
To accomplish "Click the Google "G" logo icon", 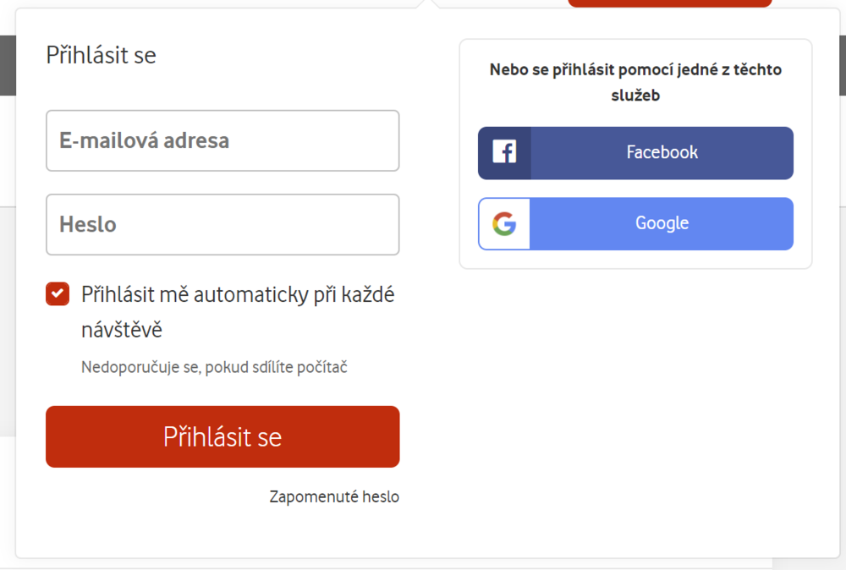I will tap(504, 224).
